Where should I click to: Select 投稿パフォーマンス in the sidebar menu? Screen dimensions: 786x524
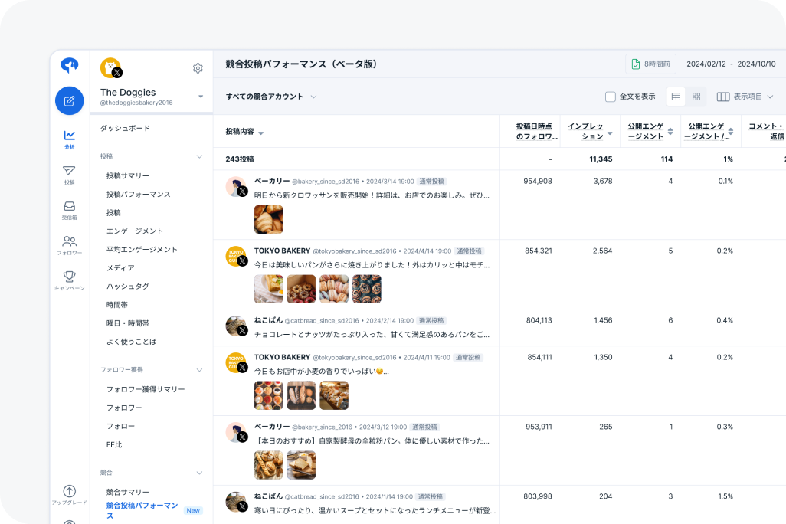tap(138, 195)
